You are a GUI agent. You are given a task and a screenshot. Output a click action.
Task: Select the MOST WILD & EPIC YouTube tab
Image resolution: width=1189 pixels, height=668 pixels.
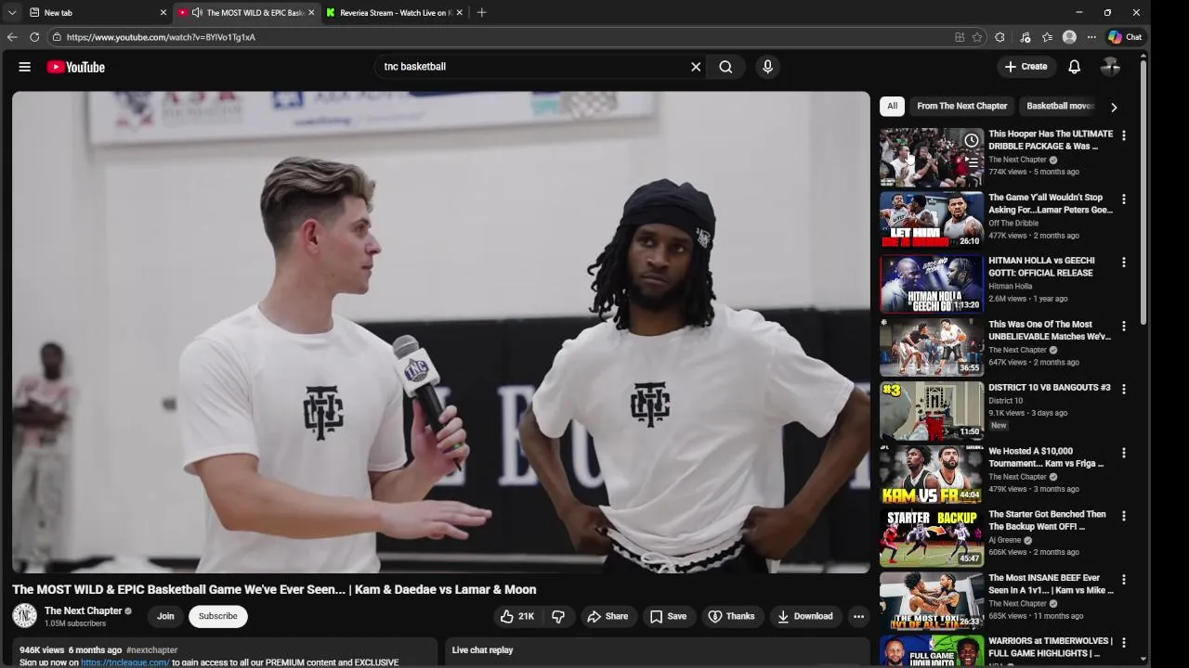tap(246, 13)
